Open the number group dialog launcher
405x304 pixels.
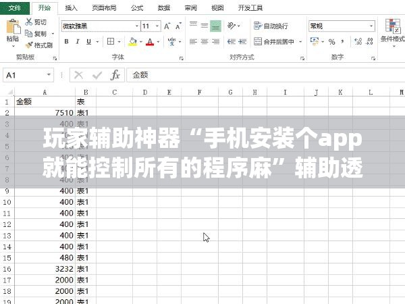[373, 58]
